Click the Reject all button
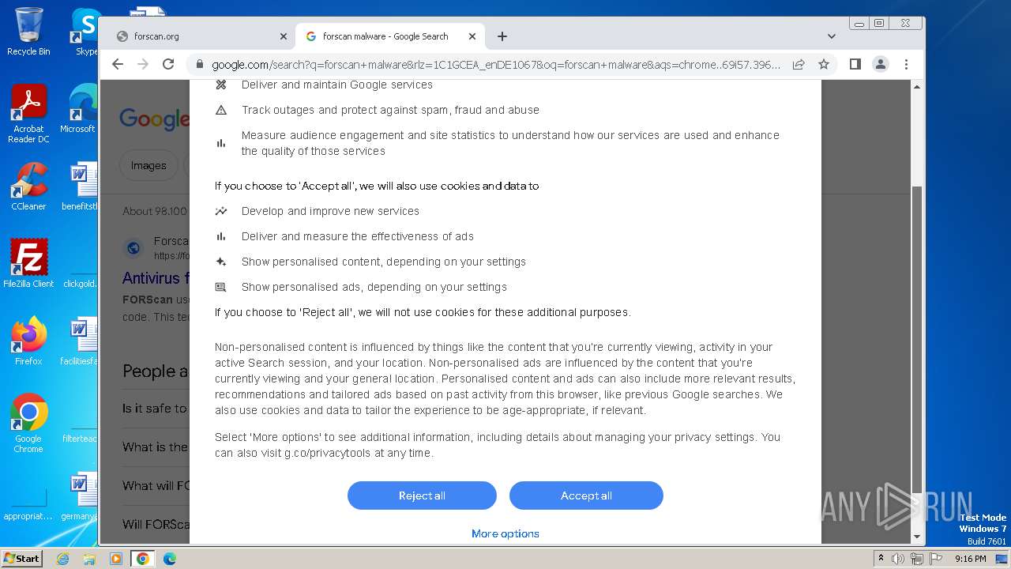The image size is (1011, 569). coord(422,496)
